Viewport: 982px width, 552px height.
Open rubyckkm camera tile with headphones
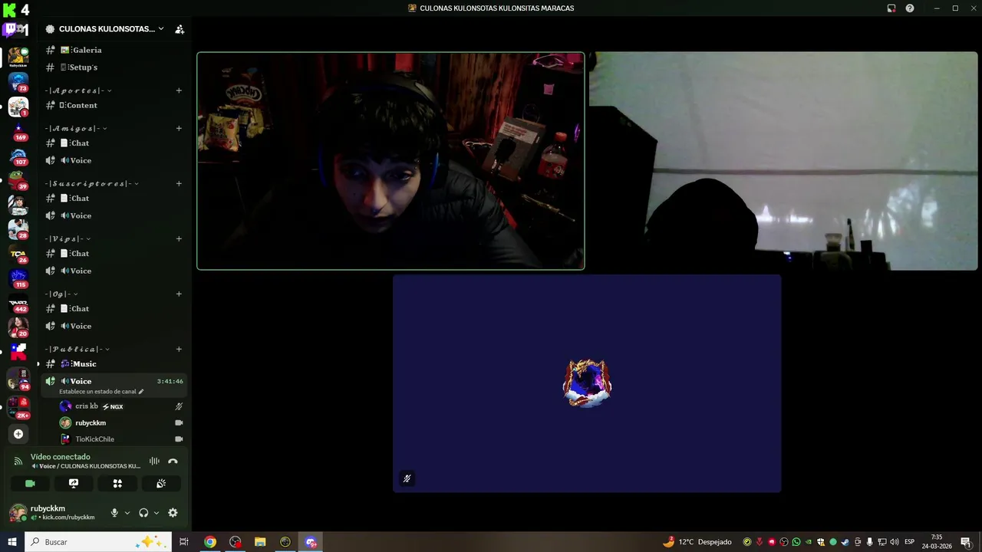pos(390,161)
